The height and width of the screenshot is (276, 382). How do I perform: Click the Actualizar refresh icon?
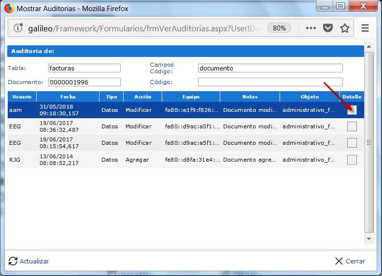tap(13, 261)
